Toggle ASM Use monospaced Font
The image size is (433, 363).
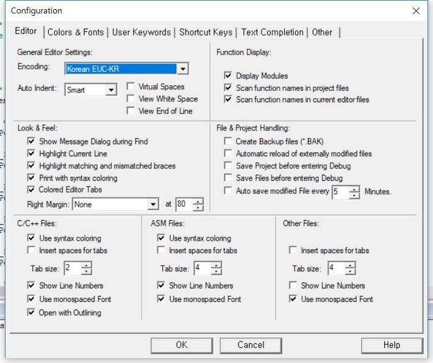tap(161, 298)
